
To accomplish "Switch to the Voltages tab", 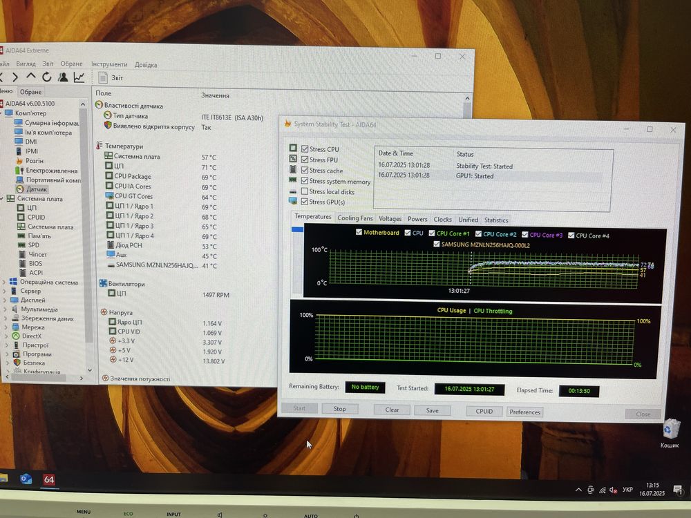I will pyautogui.click(x=390, y=218).
